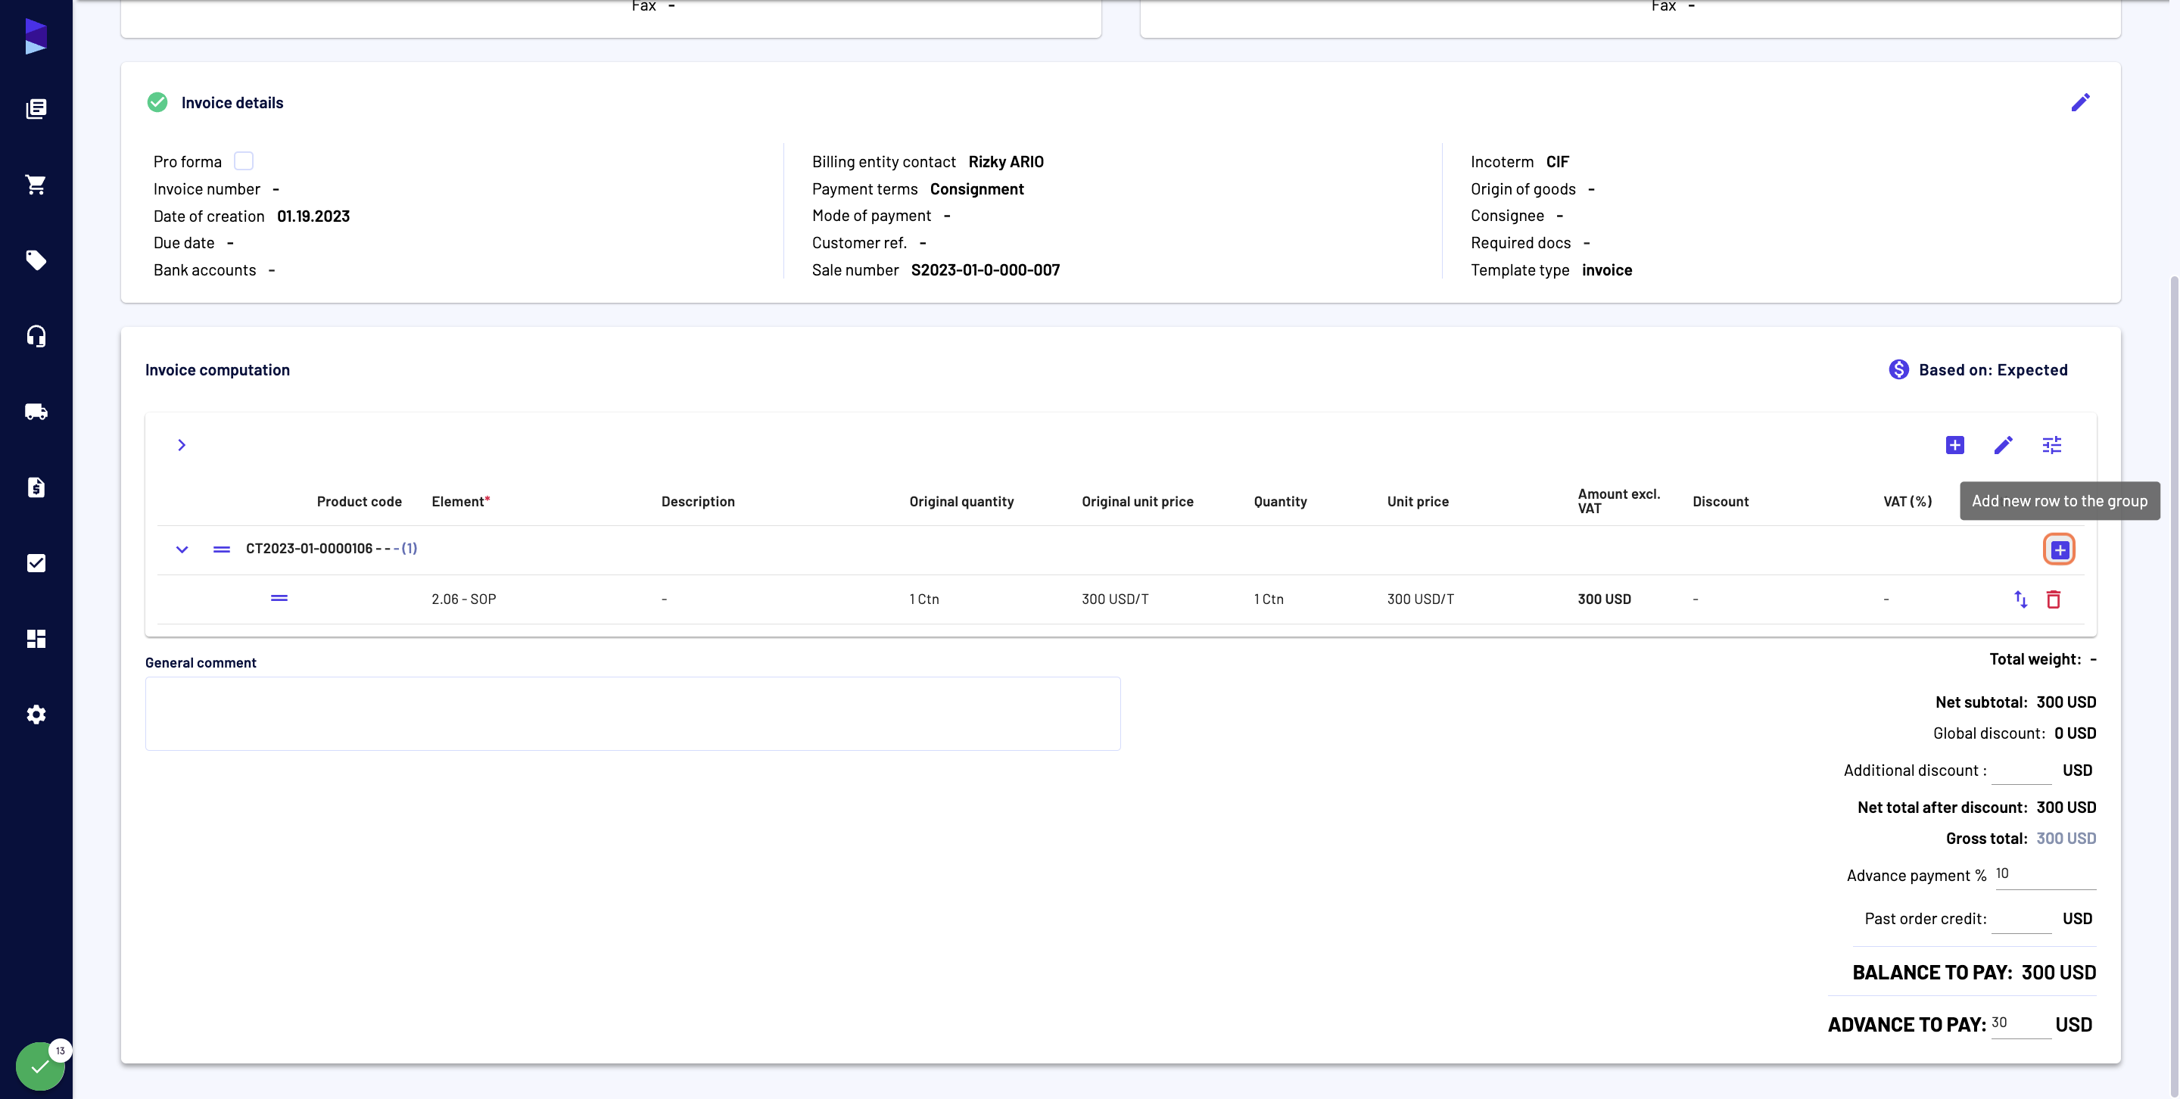Image resolution: width=2180 pixels, height=1099 pixels.
Task: Expand the right chevron above the table
Action: (181, 445)
